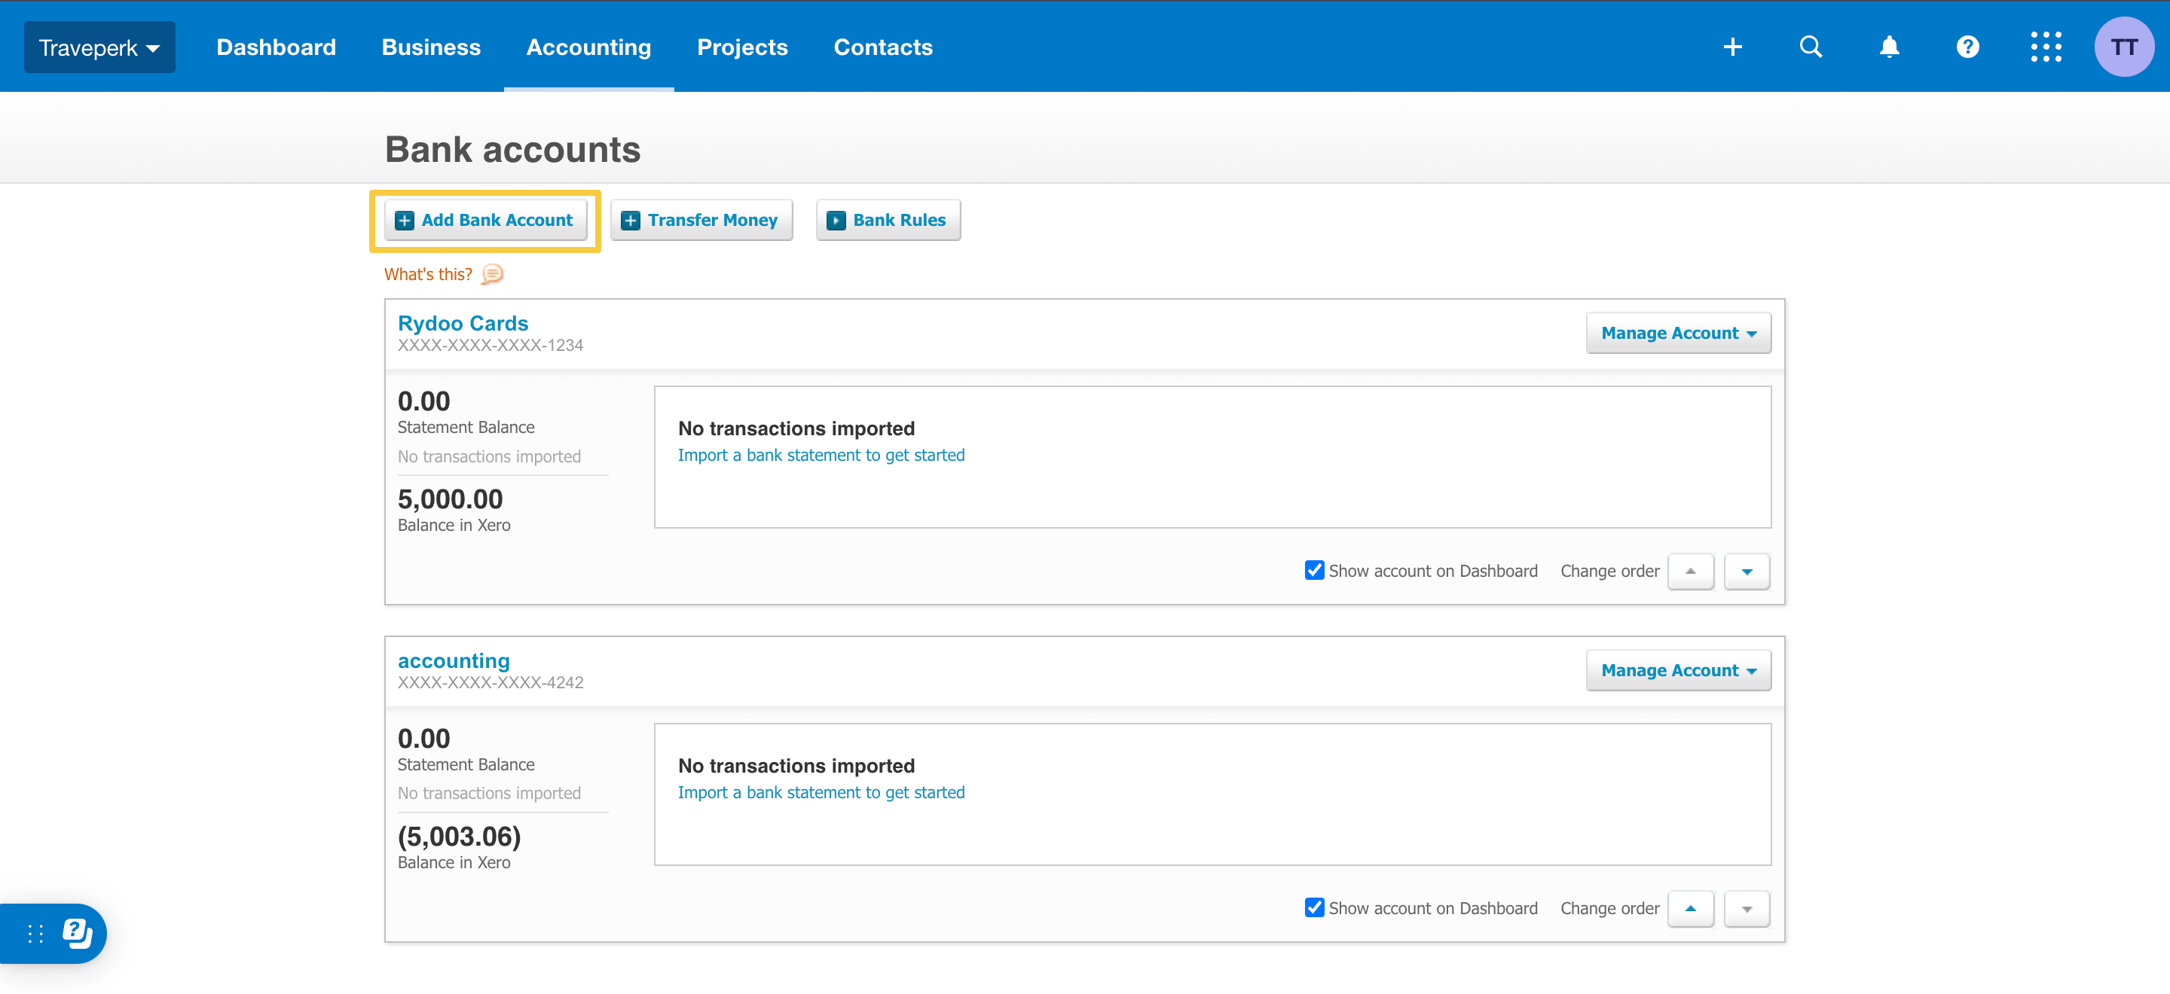2170x994 pixels.
Task: Open the notifications bell icon
Action: [1889, 47]
